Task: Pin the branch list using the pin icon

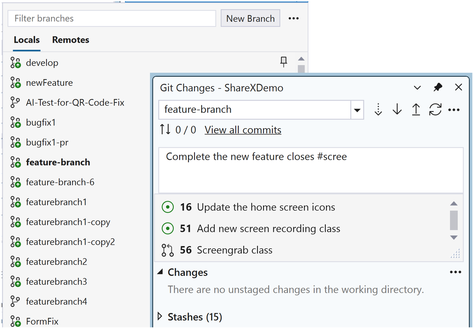Action: (x=284, y=62)
